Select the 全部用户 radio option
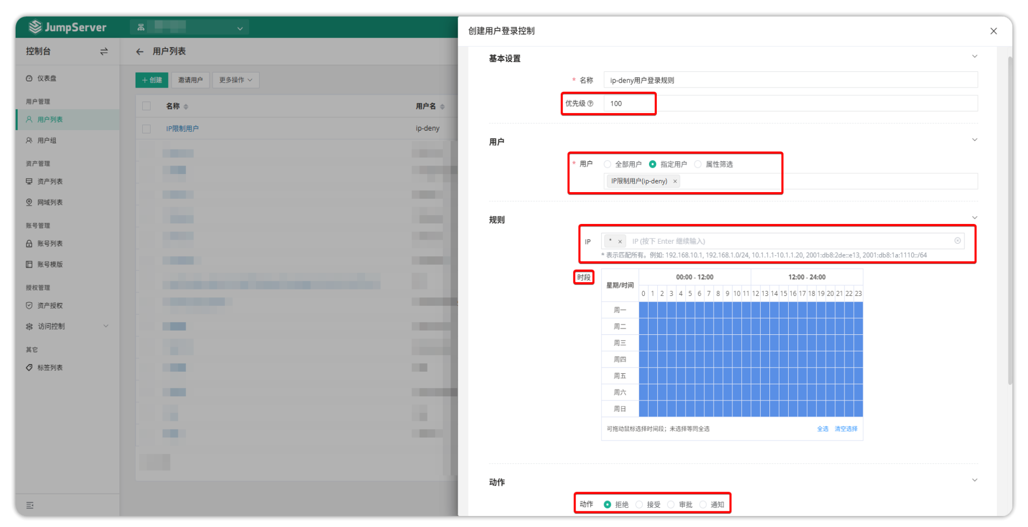This screenshot has height=527, width=1028. click(607, 165)
